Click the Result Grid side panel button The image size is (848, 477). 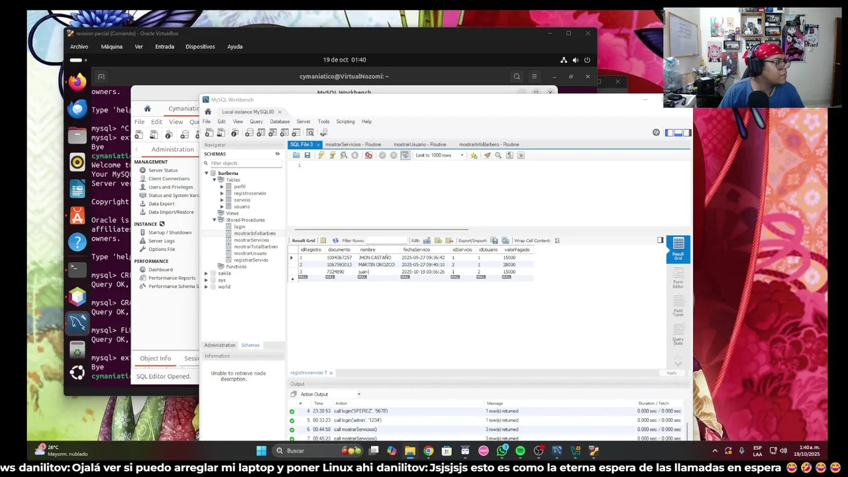click(x=678, y=249)
